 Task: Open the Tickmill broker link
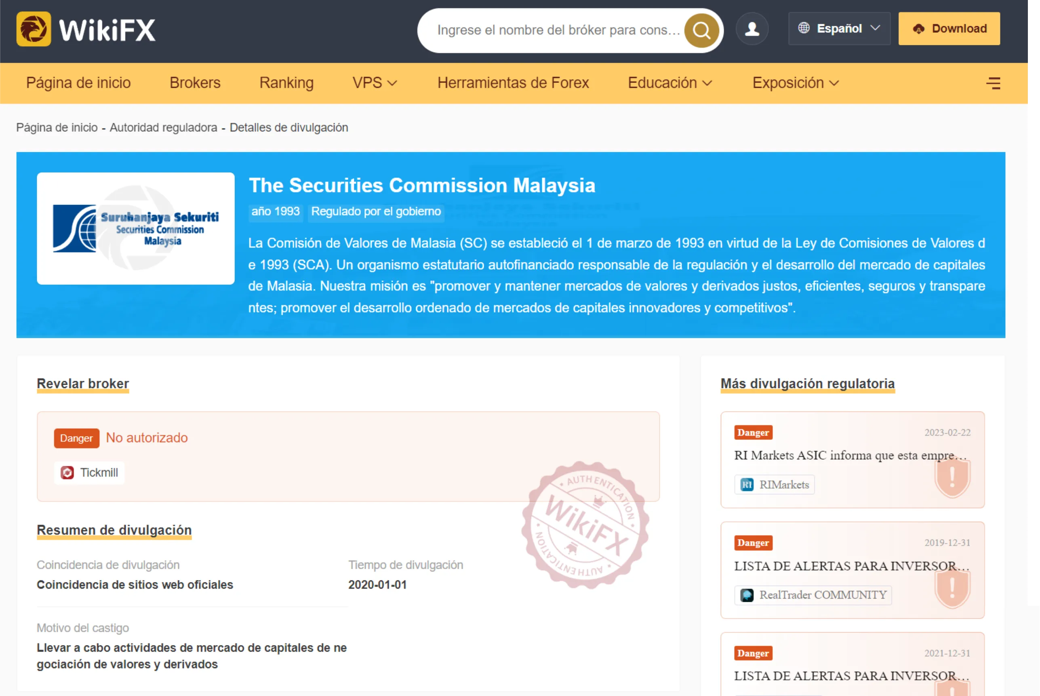click(x=89, y=473)
